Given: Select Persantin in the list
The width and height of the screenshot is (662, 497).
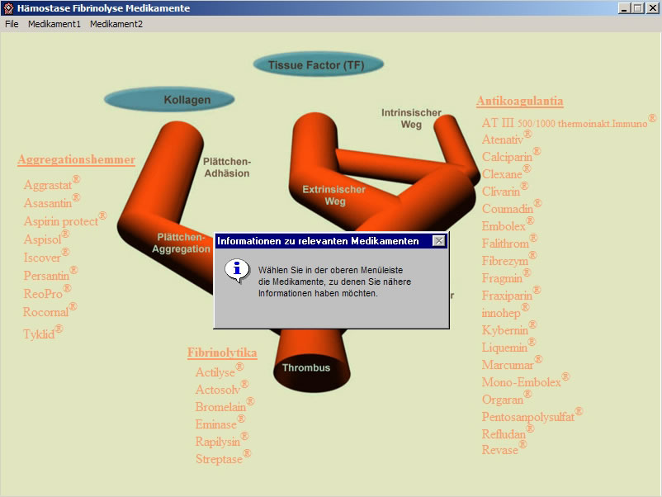Looking at the screenshot, I should click(50, 275).
